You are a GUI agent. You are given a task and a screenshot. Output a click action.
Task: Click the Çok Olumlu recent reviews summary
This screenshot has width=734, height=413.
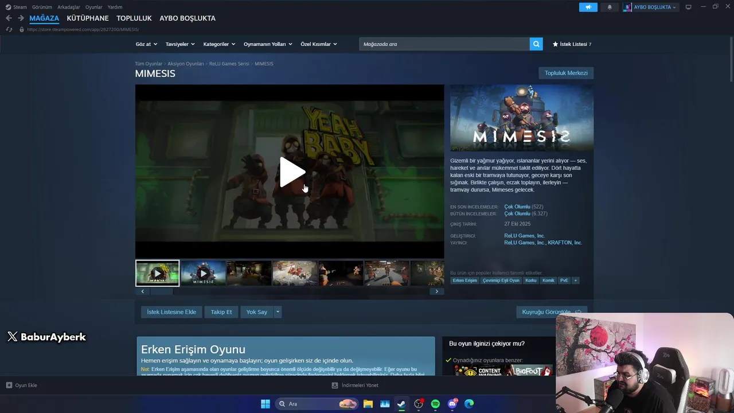point(517,206)
